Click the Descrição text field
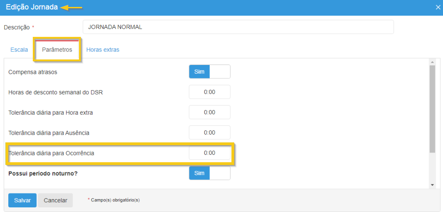 pyautogui.click(x=238, y=27)
